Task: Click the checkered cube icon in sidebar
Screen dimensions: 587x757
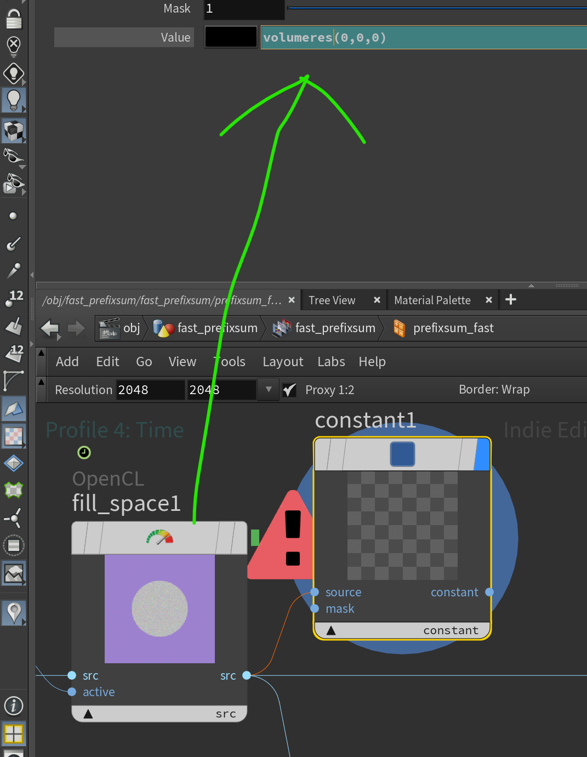Action: [14, 131]
